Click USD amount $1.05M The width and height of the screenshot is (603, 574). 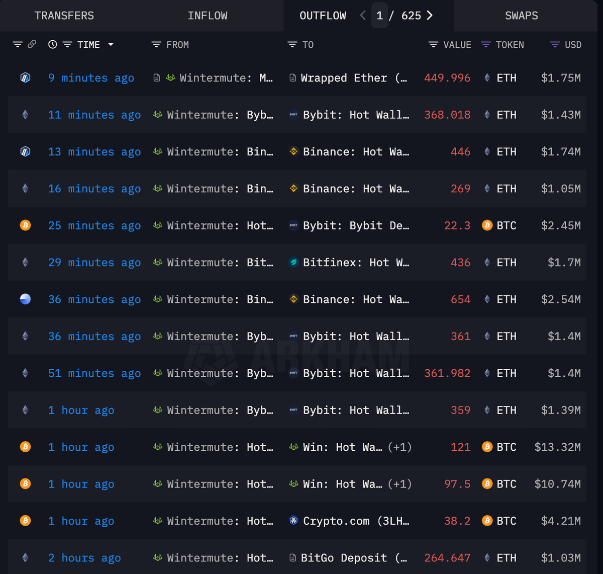click(561, 189)
